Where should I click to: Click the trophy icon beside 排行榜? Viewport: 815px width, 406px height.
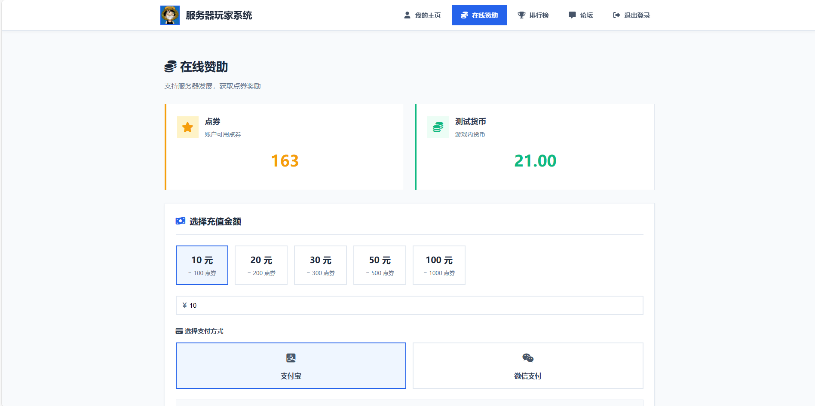tap(521, 15)
